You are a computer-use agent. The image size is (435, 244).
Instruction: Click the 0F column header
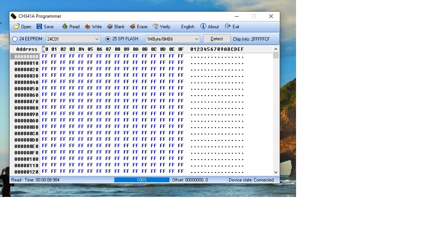[x=181, y=49]
